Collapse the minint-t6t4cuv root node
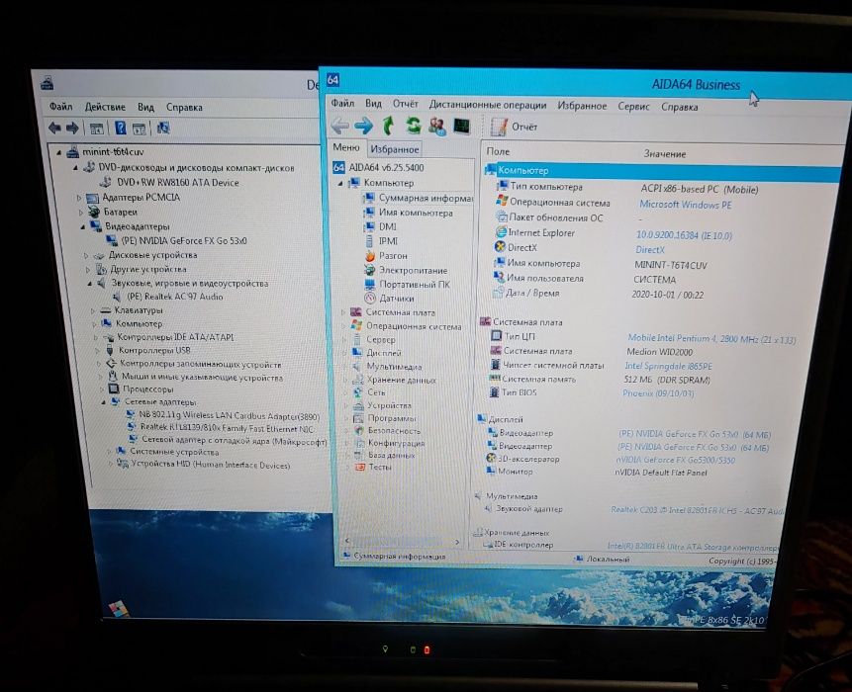 (x=59, y=153)
